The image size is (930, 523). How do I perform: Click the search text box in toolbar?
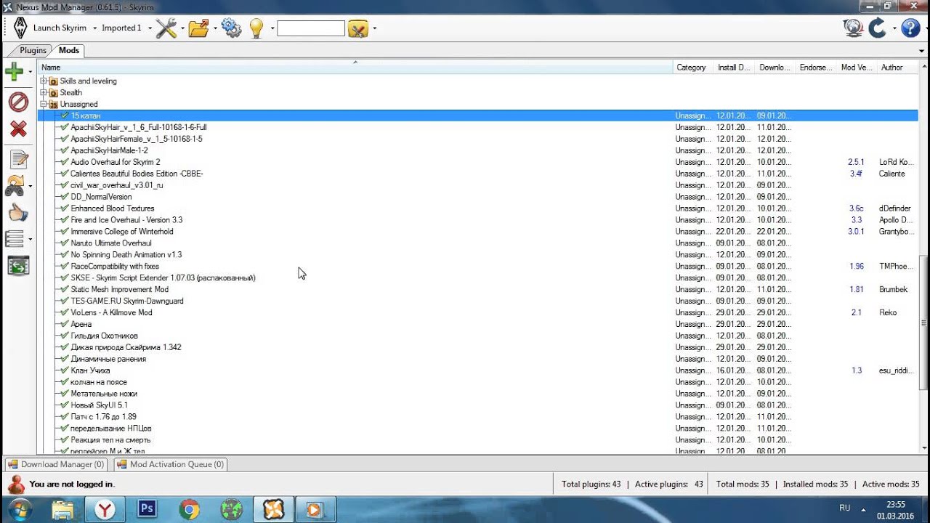coord(311,28)
